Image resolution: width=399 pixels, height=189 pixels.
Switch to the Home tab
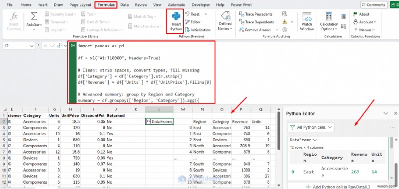pyautogui.click(x=26, y=5)
